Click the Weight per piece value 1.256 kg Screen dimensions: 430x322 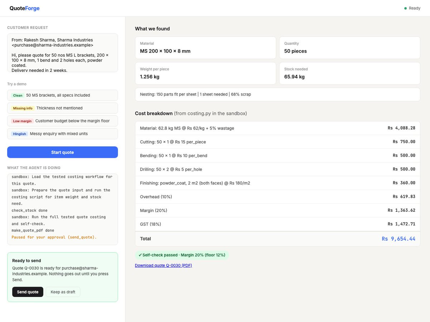[150, 77]
